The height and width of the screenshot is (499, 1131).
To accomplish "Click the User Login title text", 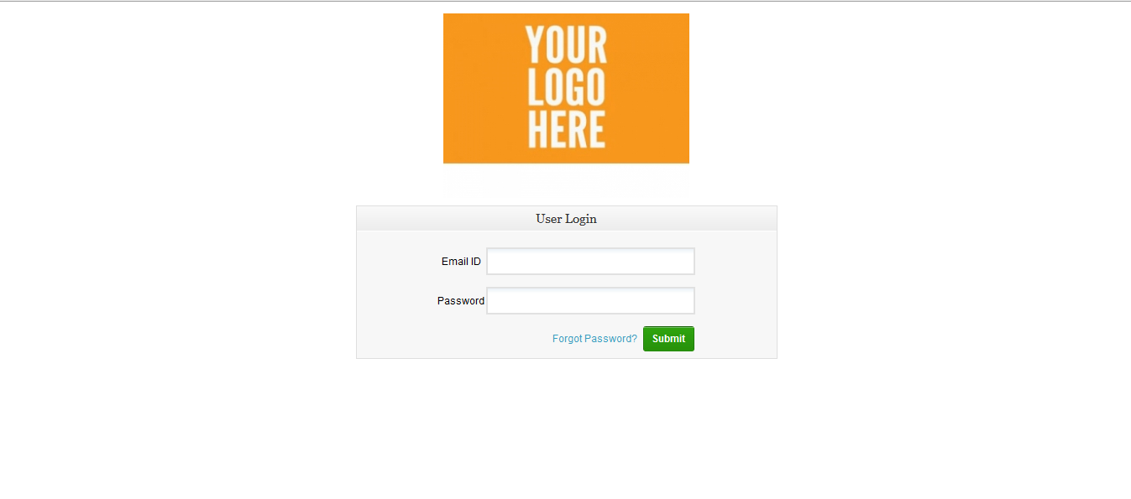I will click(566, 219).
